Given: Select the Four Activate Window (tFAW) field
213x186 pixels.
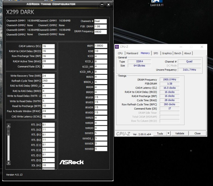Looking at the screenshot, I should [48, 111].
